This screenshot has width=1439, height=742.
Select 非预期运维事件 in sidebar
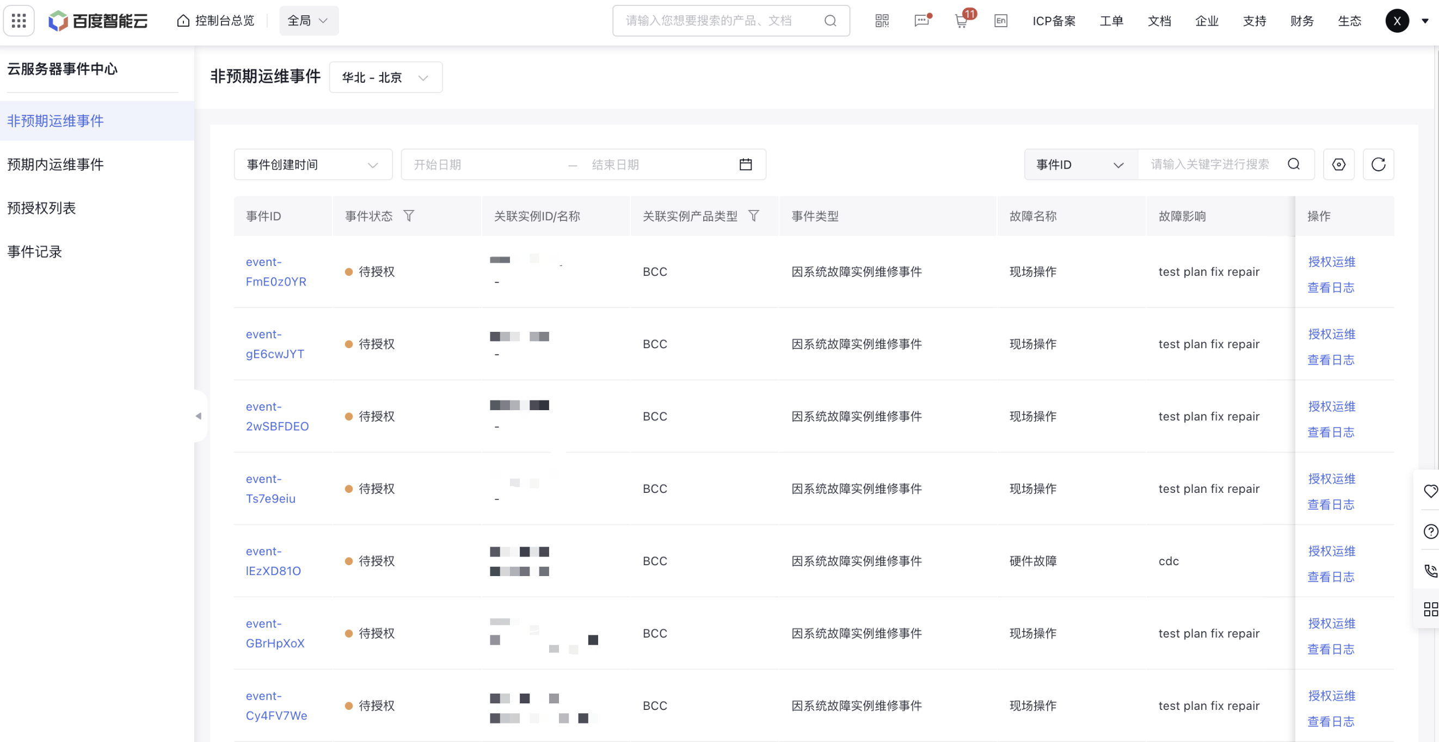(x=97, y=121)
